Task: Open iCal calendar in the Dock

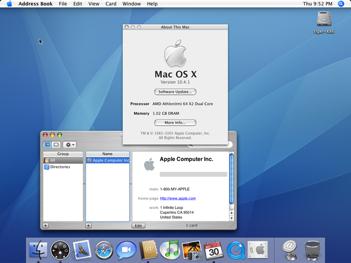Action: pyautogui.click(x=214, y=250)
